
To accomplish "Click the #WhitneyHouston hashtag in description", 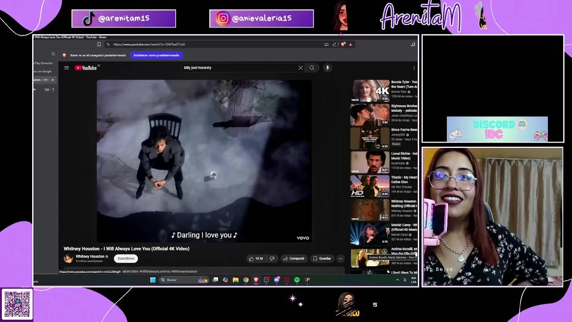I will pyautogui.click(x=184, y=271).
